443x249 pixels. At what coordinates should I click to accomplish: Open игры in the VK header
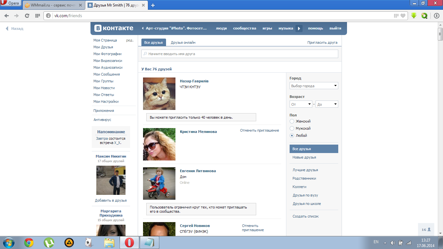(267, 28)
